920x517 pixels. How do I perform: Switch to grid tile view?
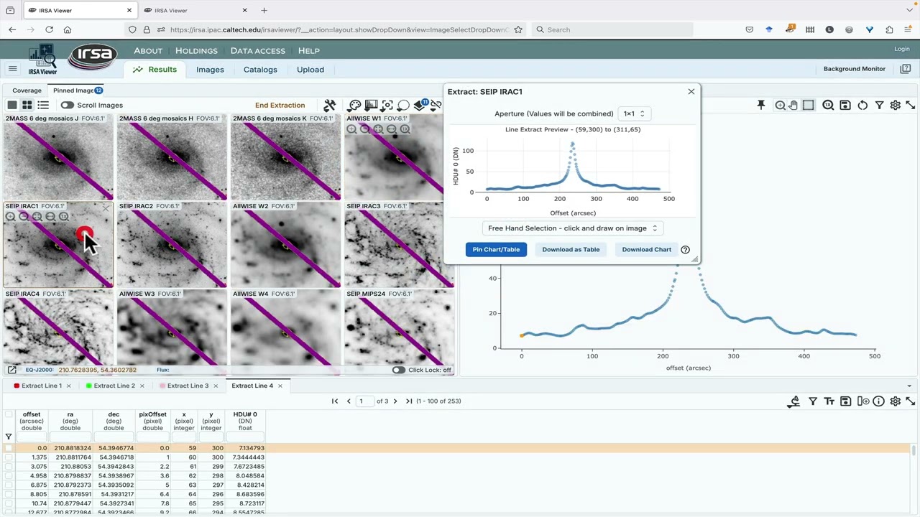[27, 105]
